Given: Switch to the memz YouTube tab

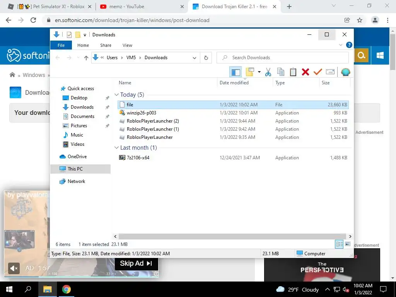Looking at the screenshot, I should pyautogui.click(x=142, y=7).
